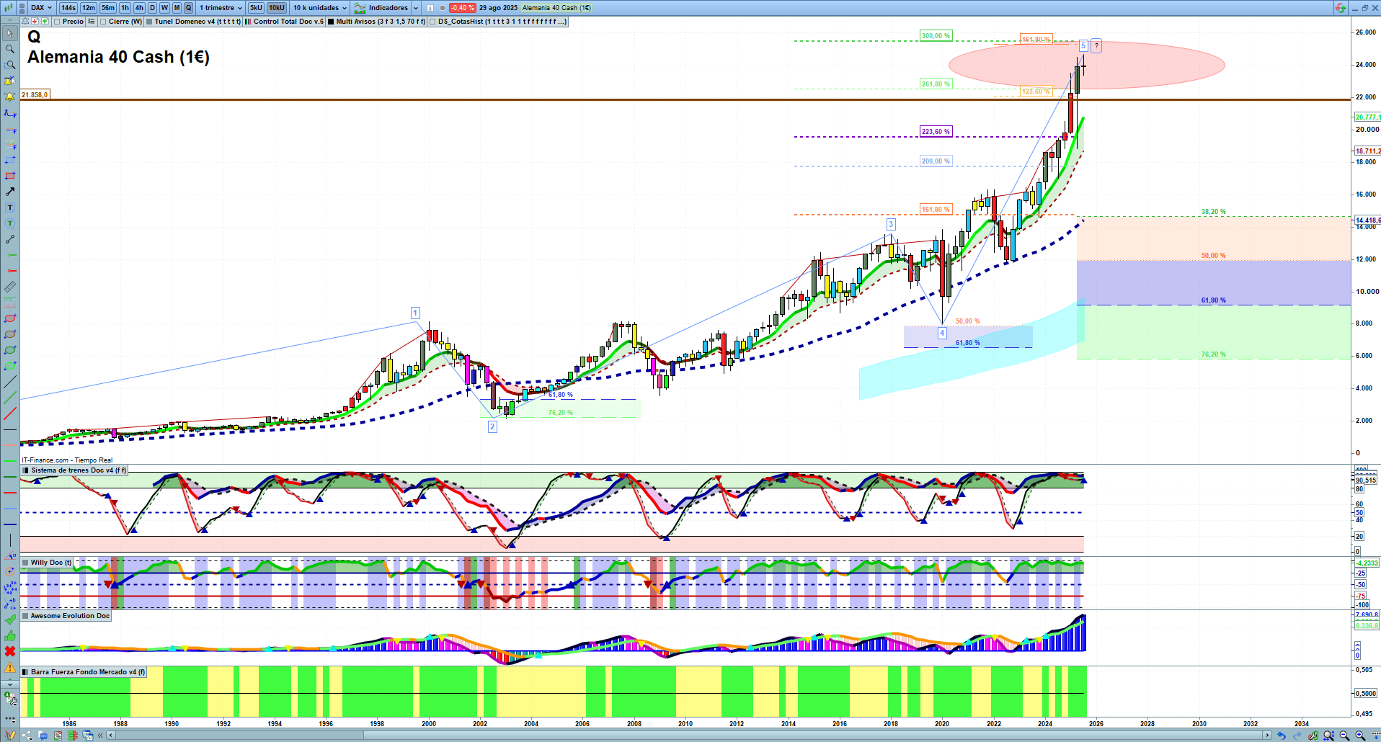Image resolution: width=1381 pixels, height=742 pixels.
Task: Select the alert bell drawing tool
Action: [x=10, y=97]
